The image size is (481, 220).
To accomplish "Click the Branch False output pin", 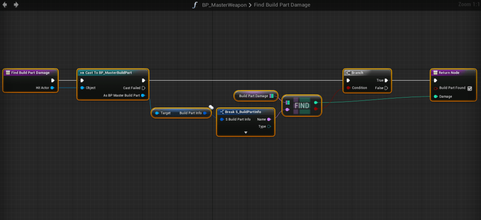I will click(387, 88).
